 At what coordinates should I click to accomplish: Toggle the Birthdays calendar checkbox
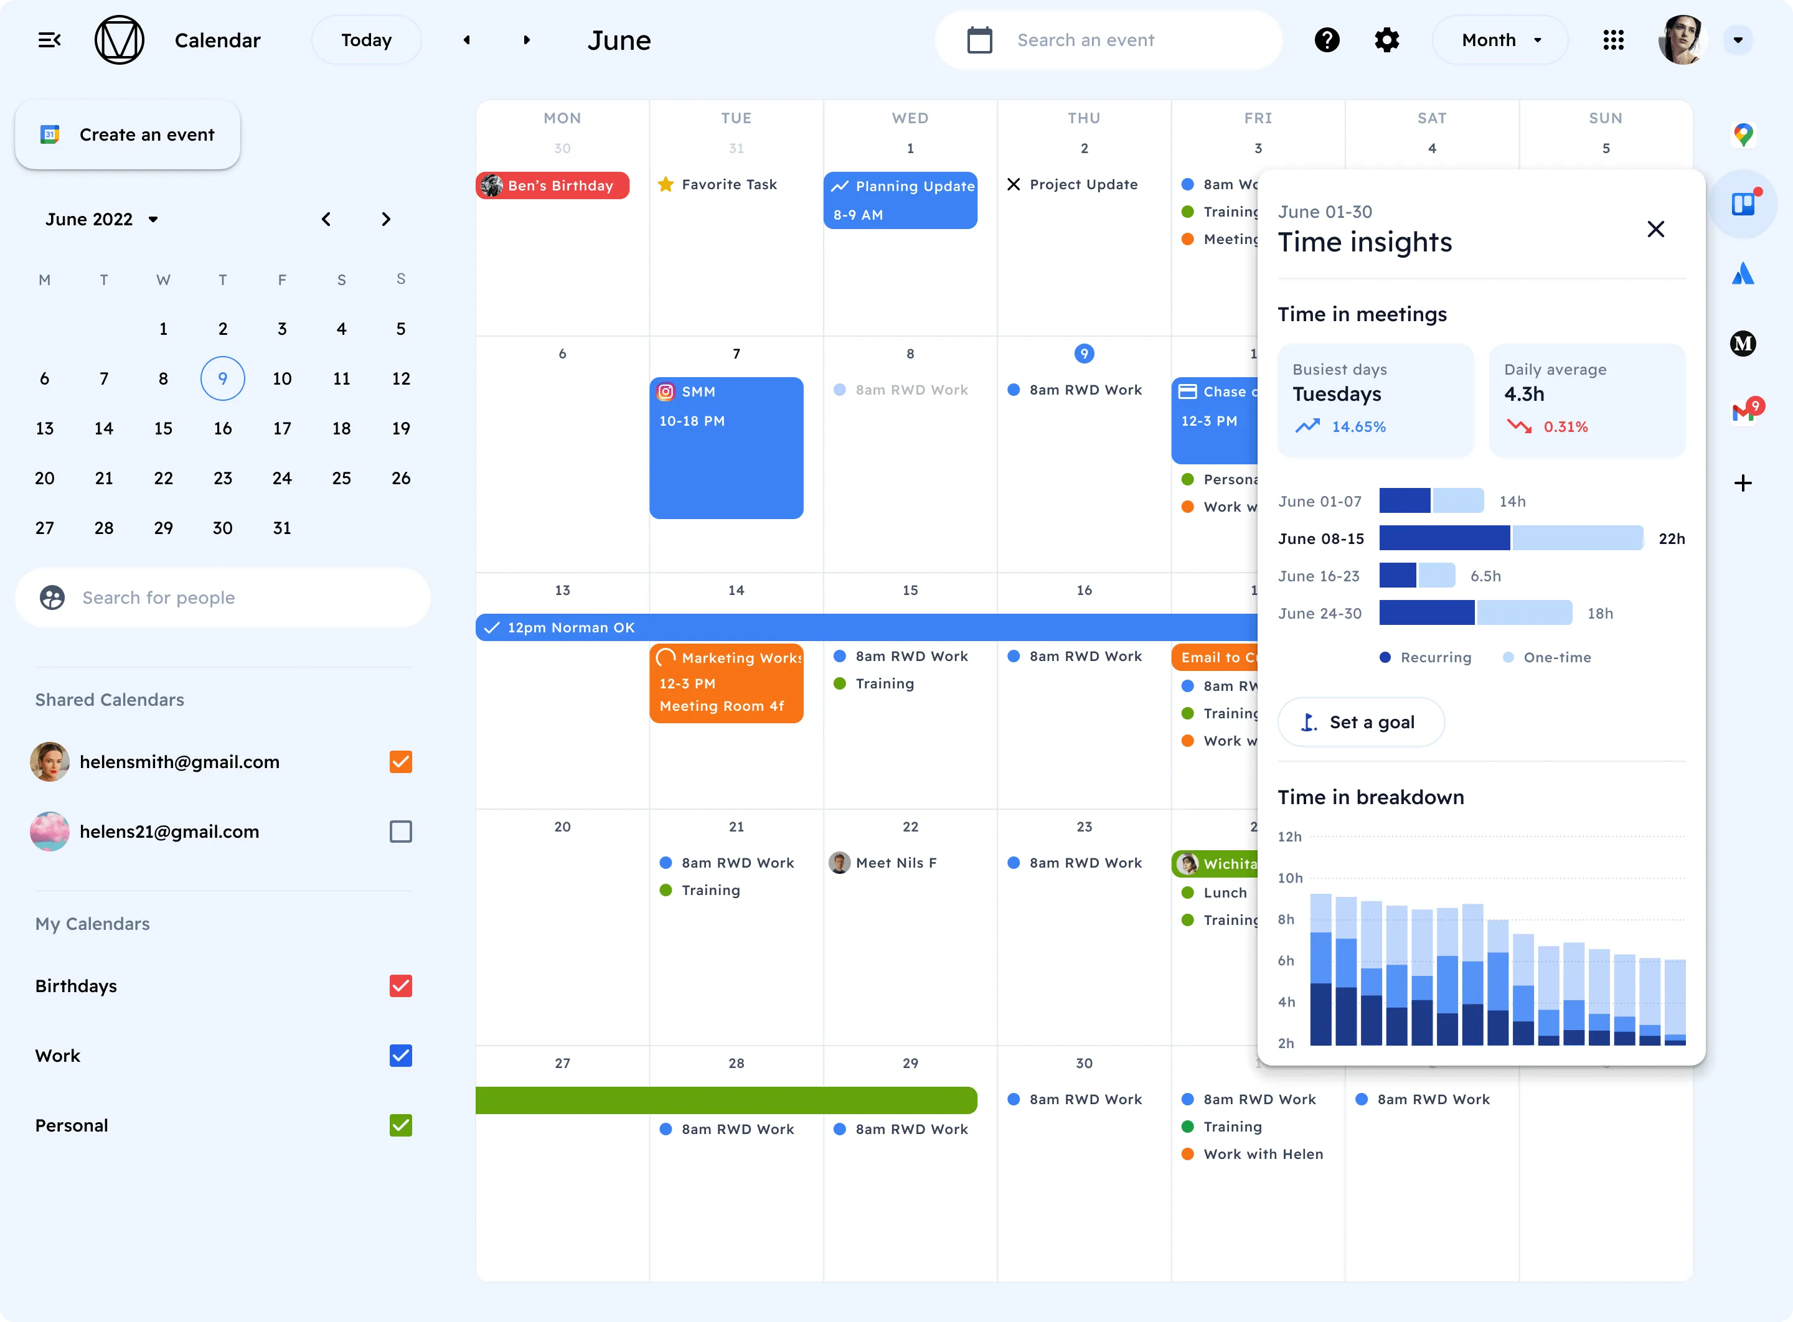(x=400, y=986)
